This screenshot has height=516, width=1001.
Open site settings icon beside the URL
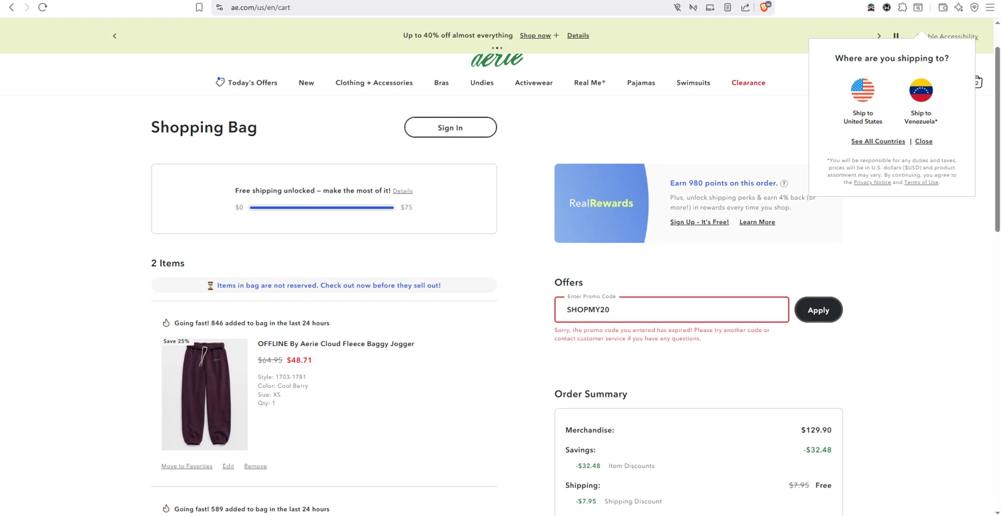(x=220, y=7)
